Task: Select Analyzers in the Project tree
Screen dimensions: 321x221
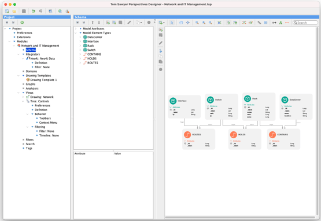Action: (32, 89)
